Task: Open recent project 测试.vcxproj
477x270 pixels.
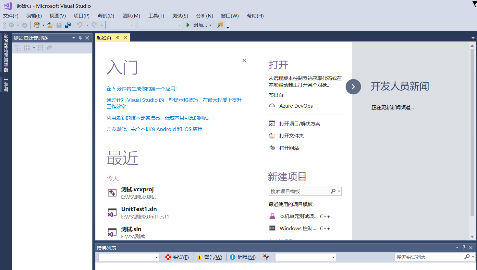Action: pyautogui.click(x=138, y=189)
